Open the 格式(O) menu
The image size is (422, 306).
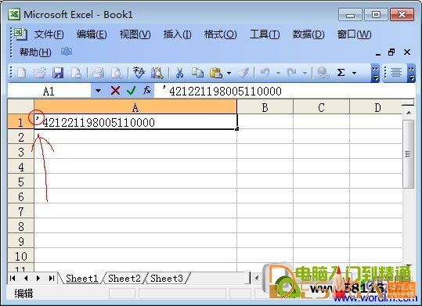[x=221, y=34]
